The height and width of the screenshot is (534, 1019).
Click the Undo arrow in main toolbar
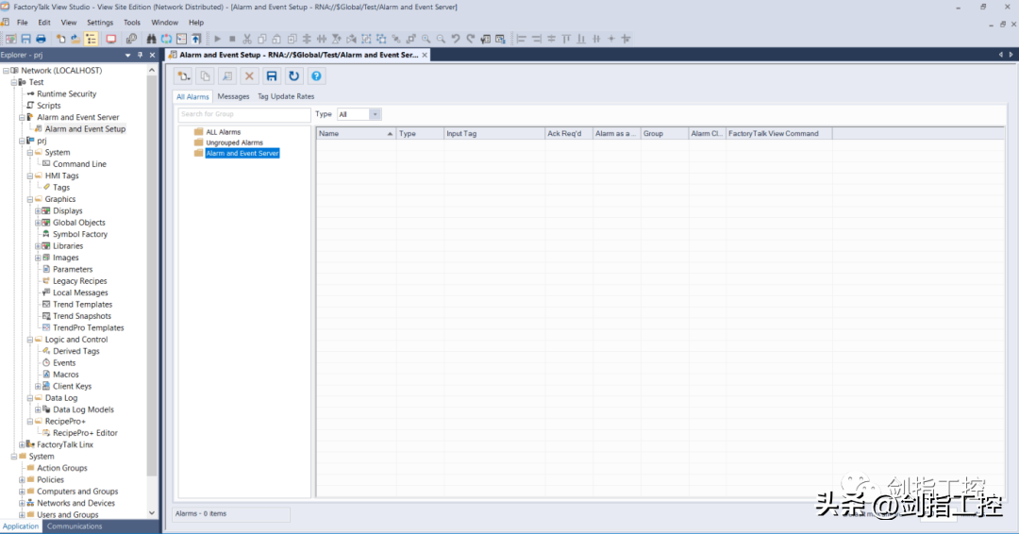coord(456,39)
